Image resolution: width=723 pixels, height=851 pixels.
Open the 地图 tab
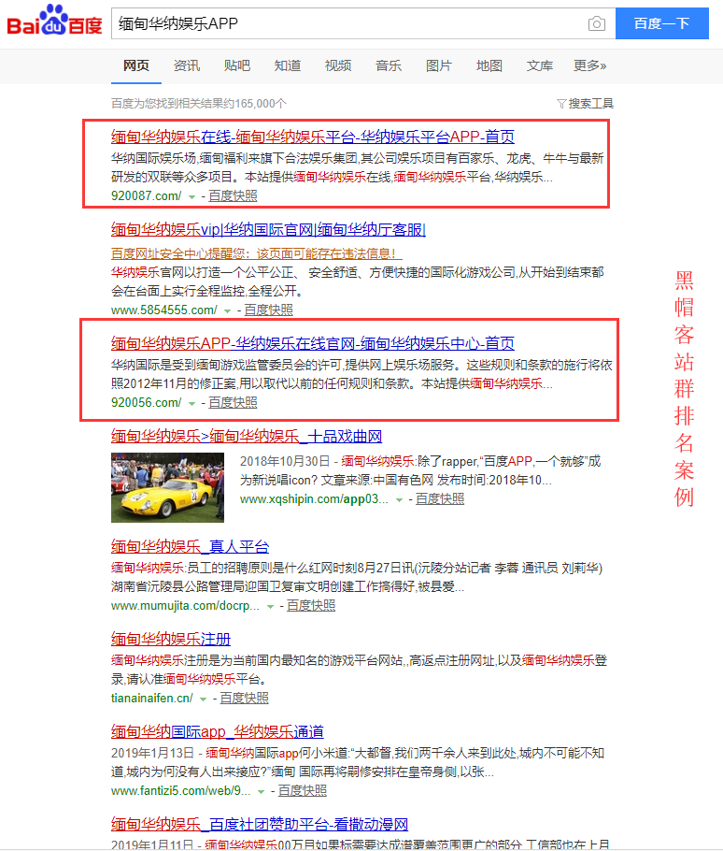489,65
